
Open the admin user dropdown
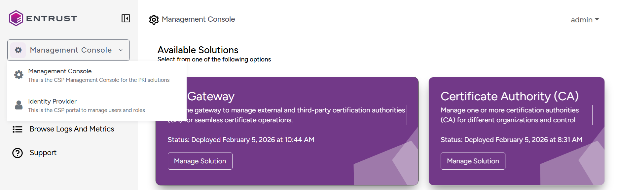point(585,20)
